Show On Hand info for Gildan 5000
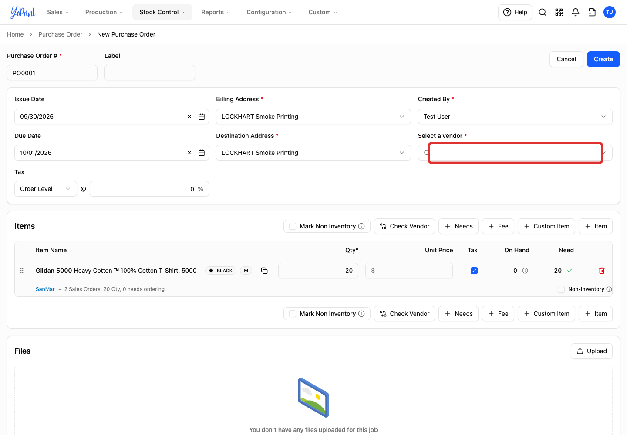627x435 pixels. (525, 271)
